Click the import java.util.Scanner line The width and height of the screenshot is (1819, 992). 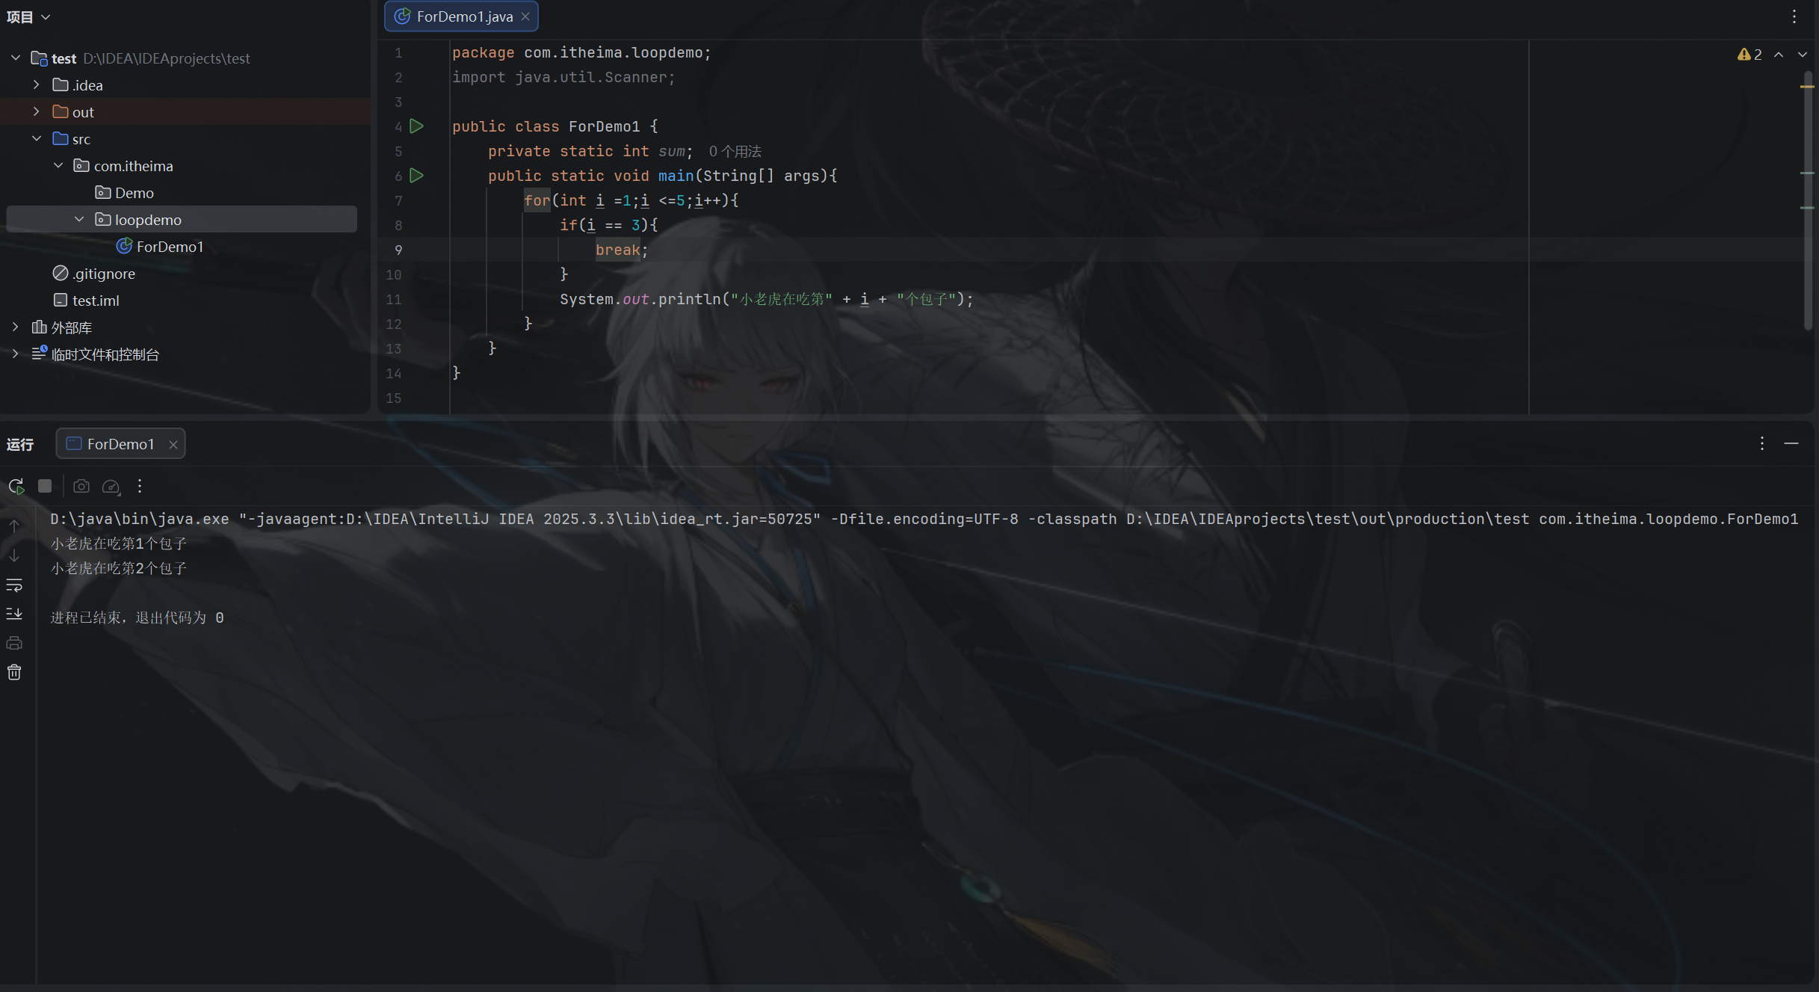pos(563,77)
